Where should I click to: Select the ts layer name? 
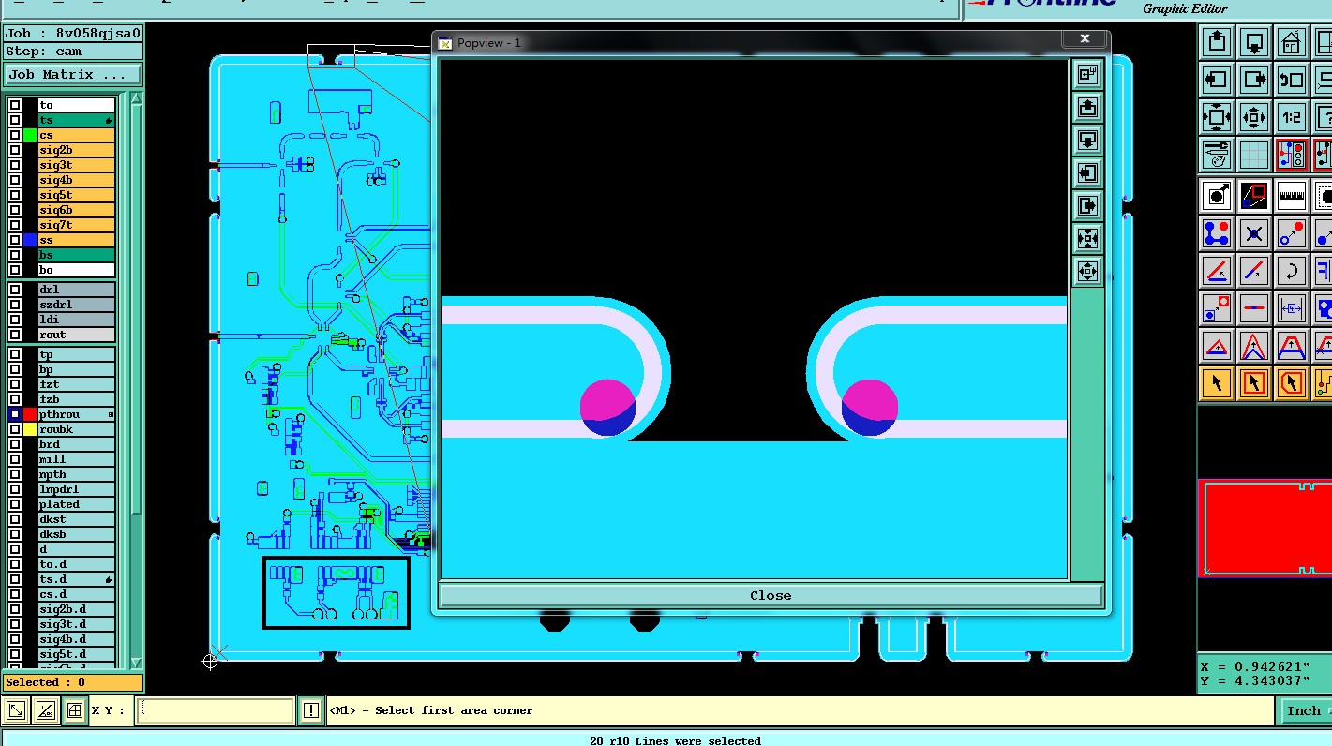[x=76, y=120]
